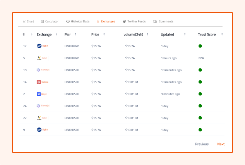The width and height of the screenshot is (245, 165).
Task: Click the FameEX logo in row 19
Action: pos(38,70)
